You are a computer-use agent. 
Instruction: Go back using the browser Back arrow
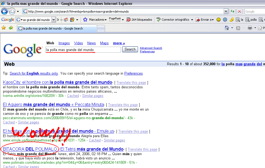point(4,12)
